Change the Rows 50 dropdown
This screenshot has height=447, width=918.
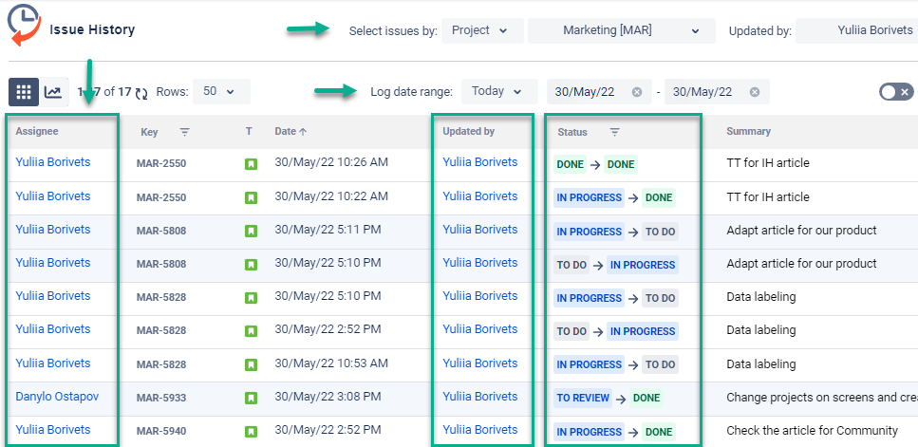pos(221,92)
